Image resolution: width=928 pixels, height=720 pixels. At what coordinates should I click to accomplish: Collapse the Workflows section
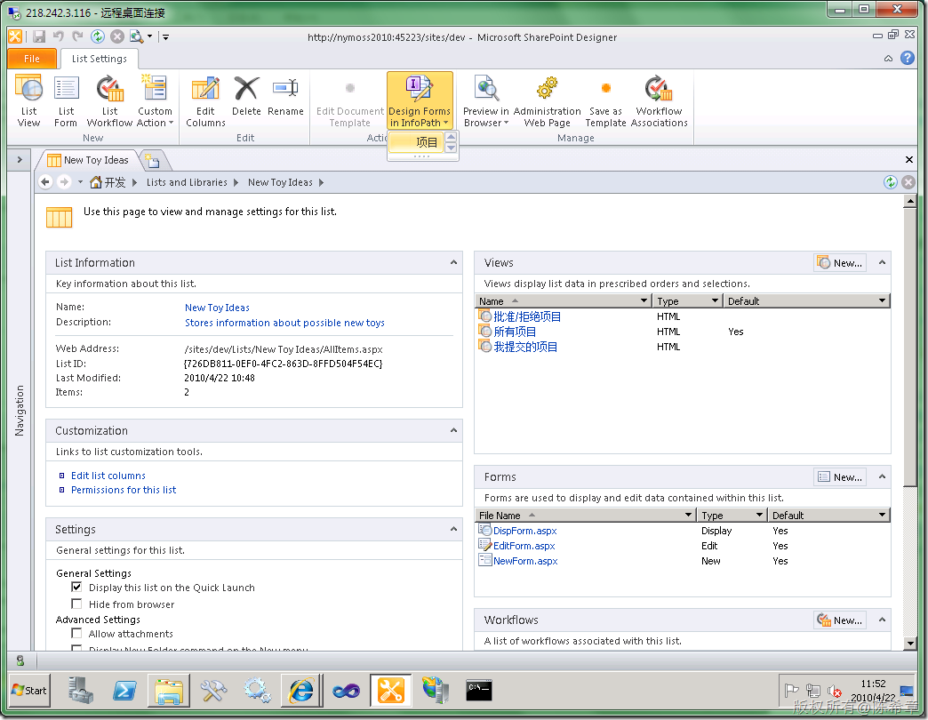pos(882,620)
